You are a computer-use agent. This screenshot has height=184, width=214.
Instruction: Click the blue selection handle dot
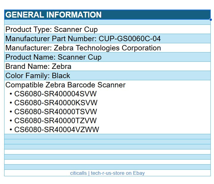tap(210, 20)
